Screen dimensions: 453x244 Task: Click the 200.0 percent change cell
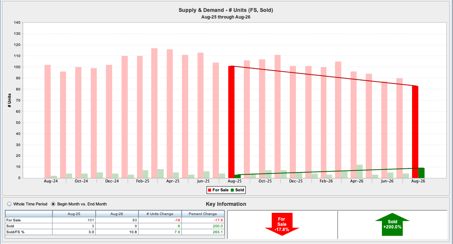coord(203,226)
